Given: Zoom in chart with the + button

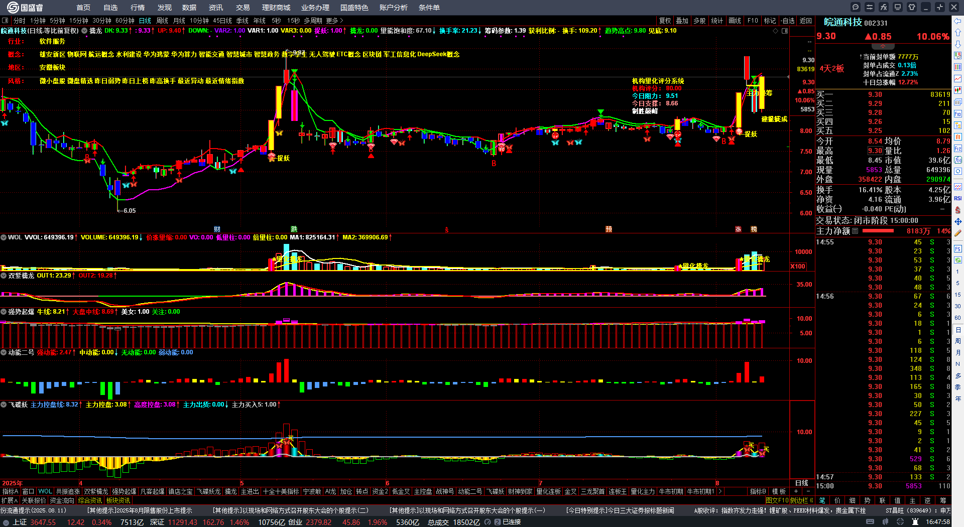Looking at the screenshot, I should [x=796, y=491].
